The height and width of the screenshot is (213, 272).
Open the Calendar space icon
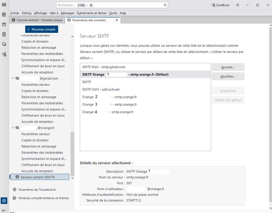[x=4, y=24]
